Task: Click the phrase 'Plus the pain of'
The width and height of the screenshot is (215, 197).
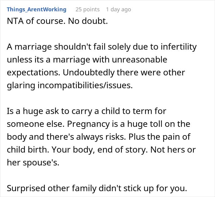Action: click(159, 137)
